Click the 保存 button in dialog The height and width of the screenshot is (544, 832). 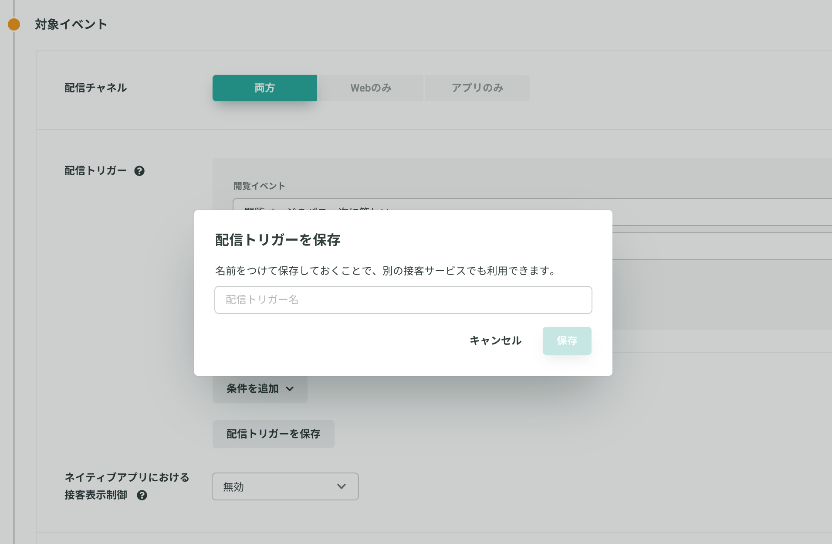567,341
